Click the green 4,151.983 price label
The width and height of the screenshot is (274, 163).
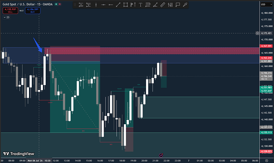(266, 87)
